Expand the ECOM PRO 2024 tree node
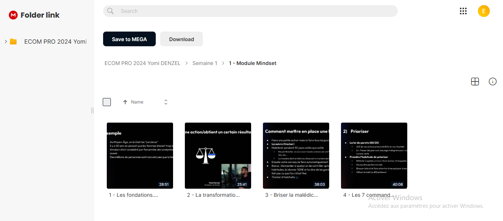The width and height of the screenshot is (503, 221). tap(6, 41)
